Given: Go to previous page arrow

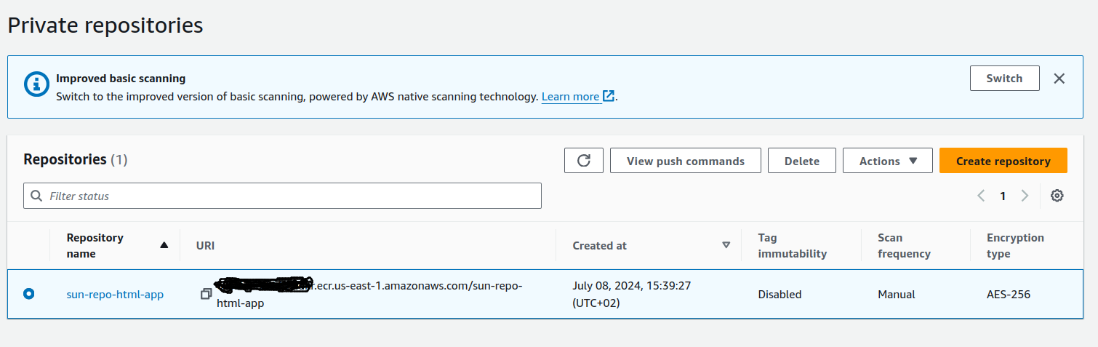Looking at the screenshot, I should (982, 196).
